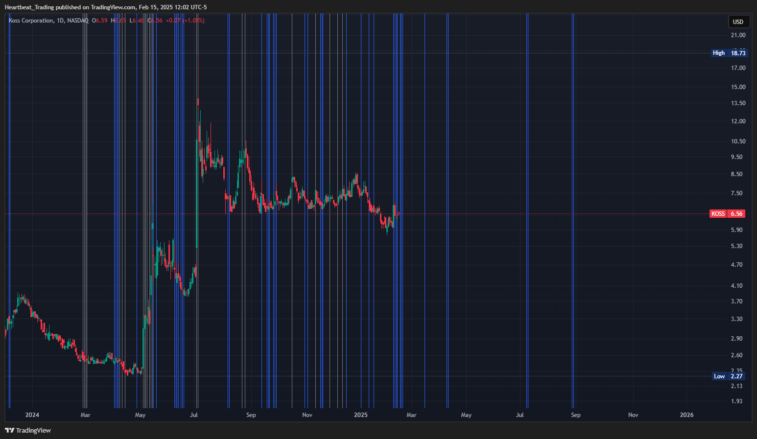The width and height of the screenshot is (757, 439).
Task: Click the 2.90 price axis label
Action: click(x=736, y=339)
